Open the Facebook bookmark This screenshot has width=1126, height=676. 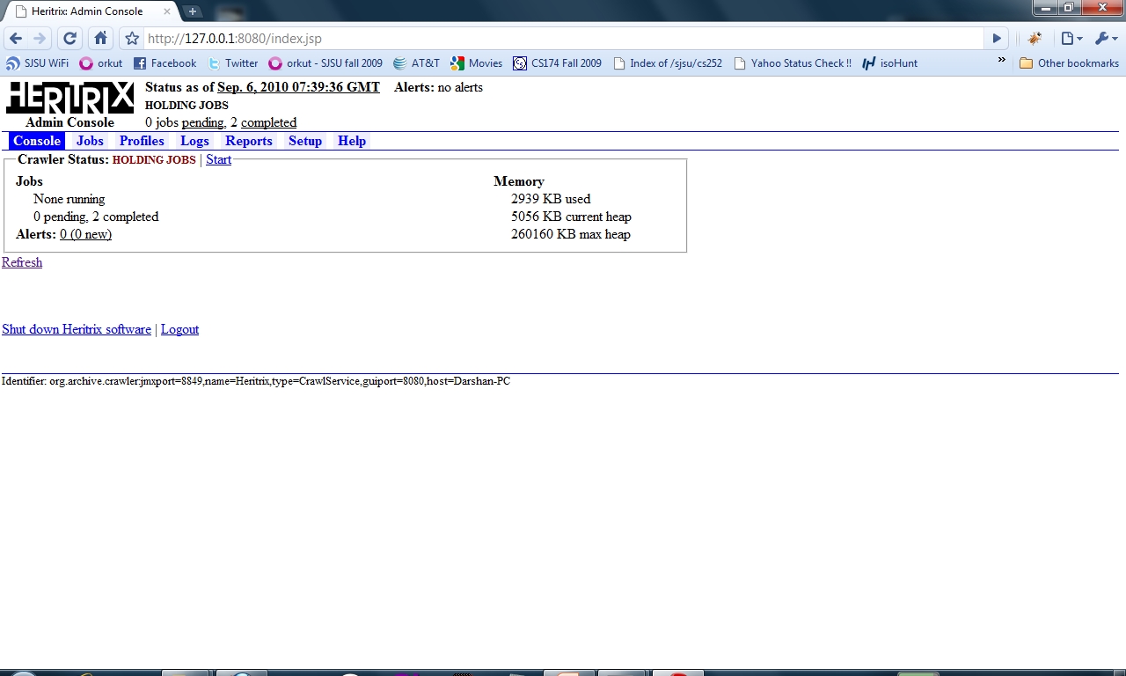165,63
